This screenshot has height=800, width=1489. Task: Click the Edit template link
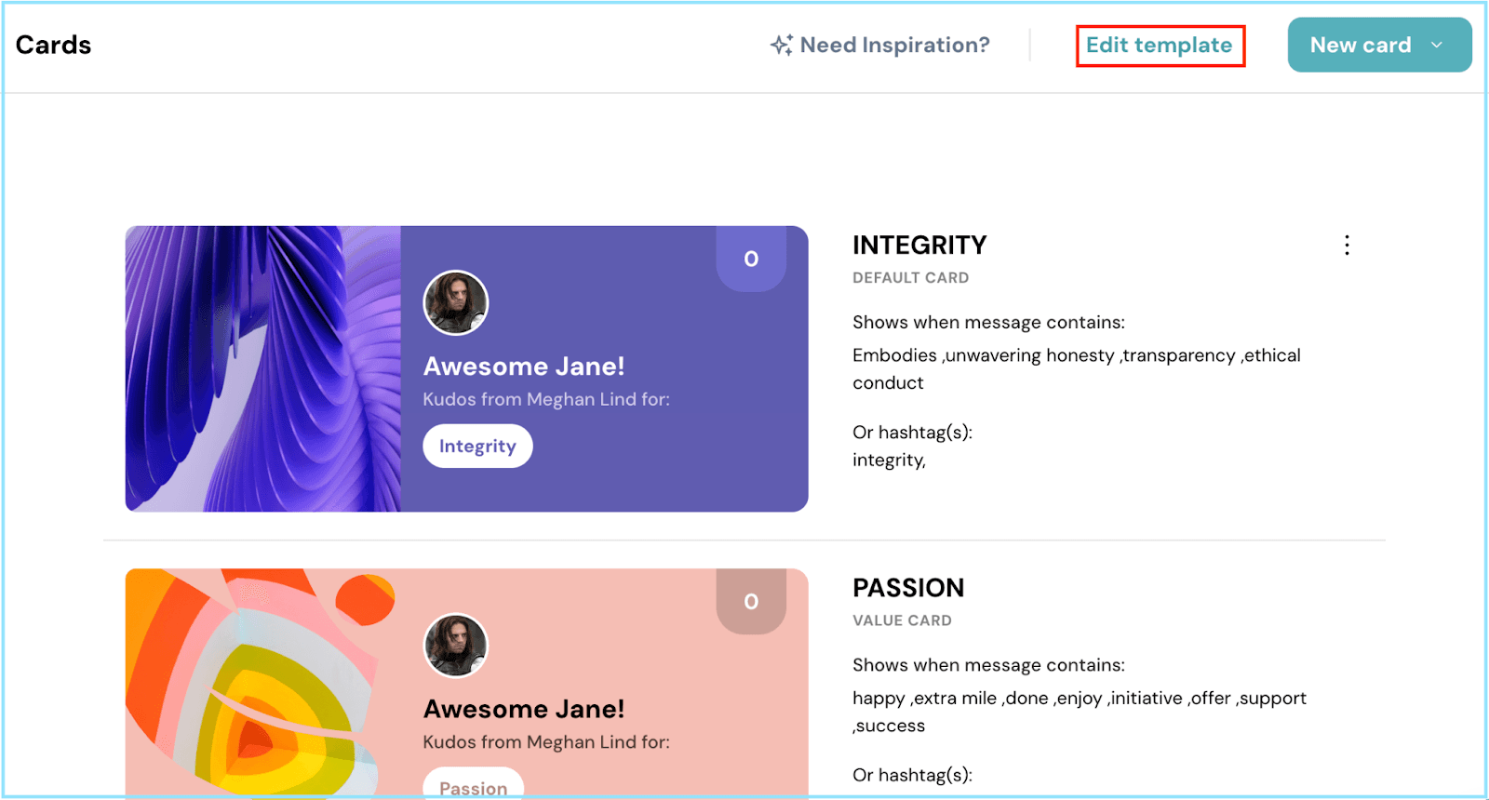(x=1160, y=46)
